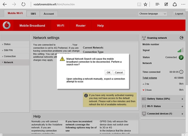Expand the Connected devices section

[182, 114]
